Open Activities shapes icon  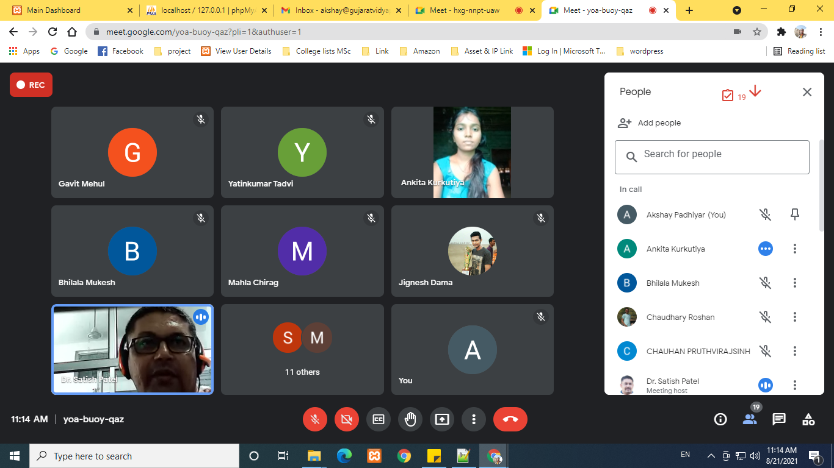pos(808,419)
